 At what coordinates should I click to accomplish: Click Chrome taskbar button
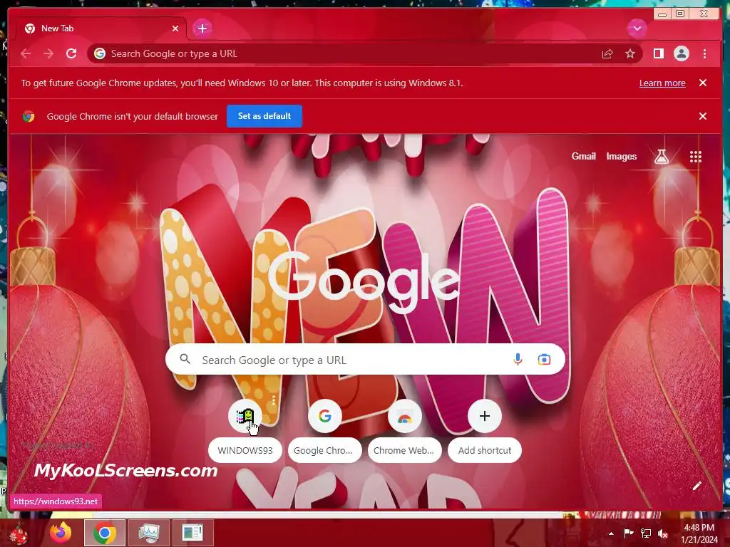pos(105,533)
